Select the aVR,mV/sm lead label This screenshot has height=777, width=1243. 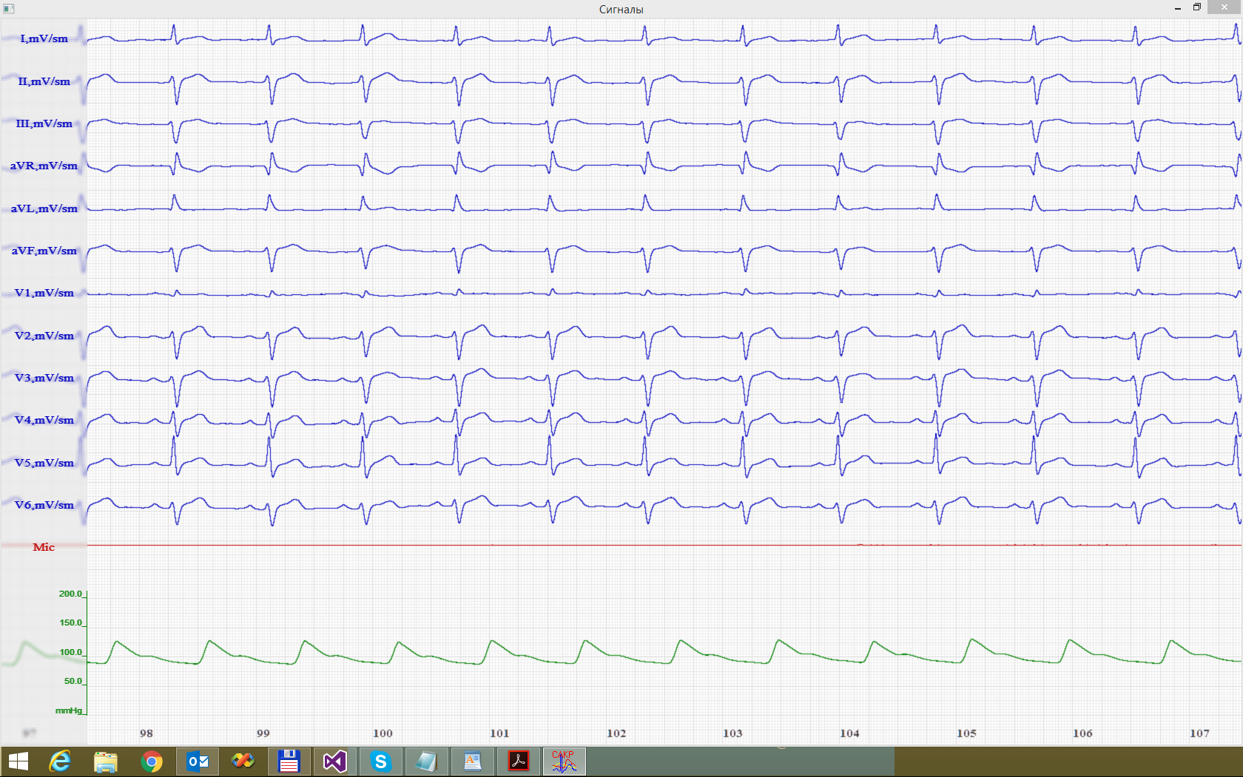44,166
